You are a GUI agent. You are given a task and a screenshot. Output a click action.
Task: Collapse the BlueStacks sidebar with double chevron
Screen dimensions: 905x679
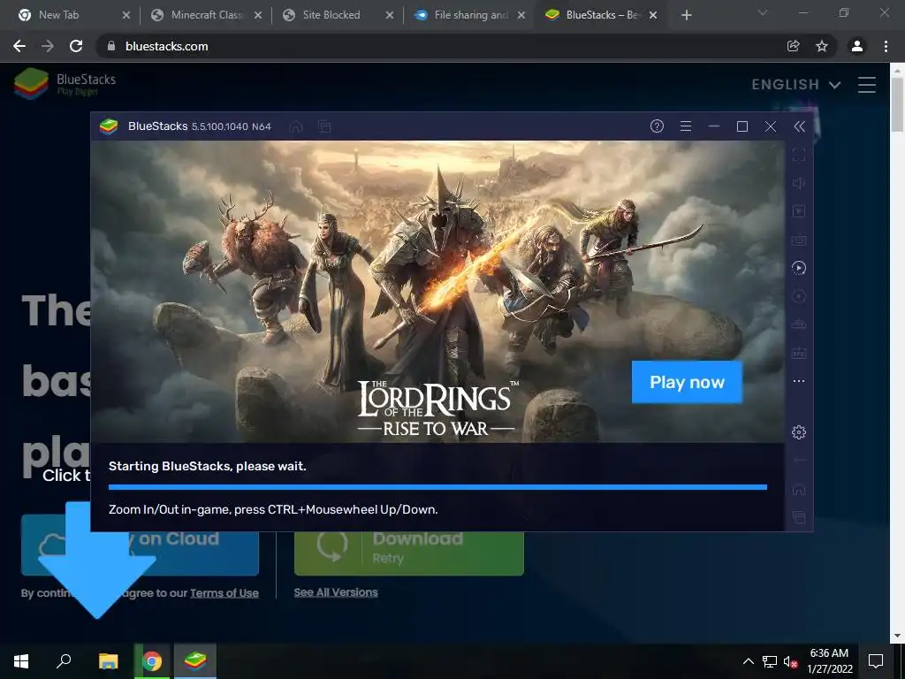pyautogui.click(x=799, y=126)
